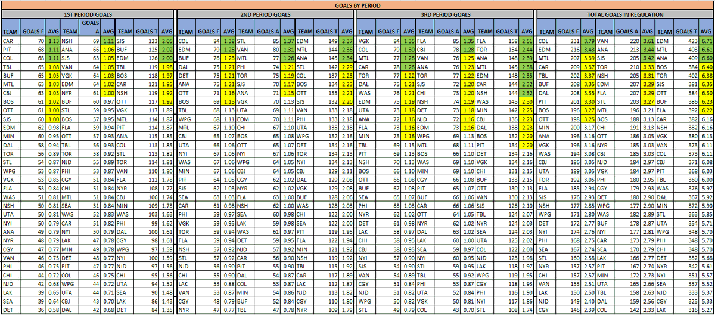Select the 36 goals-for cell in 1st period
Image resolution: width=715 pixels, height=315 pixels.
[x=32, y=310]
